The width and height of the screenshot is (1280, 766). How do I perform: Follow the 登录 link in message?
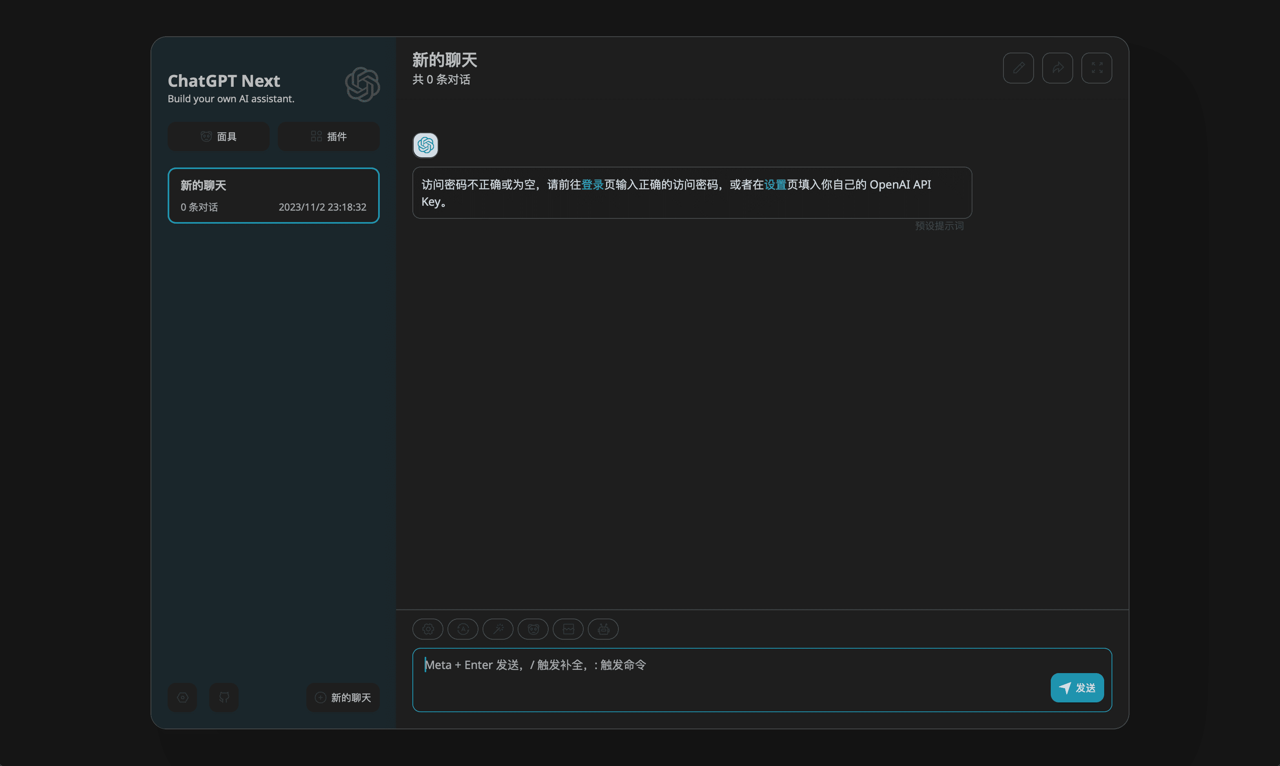(592, 185)
